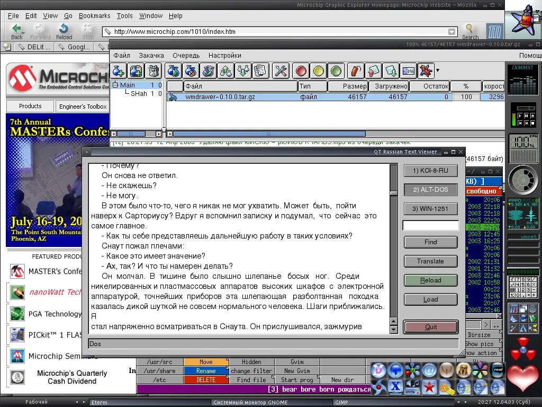Open the Очередь menu
The image size is (542, 407).
186,55
